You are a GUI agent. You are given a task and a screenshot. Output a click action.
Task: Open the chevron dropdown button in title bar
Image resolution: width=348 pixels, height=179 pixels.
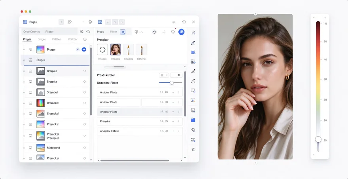pos(122,22)
